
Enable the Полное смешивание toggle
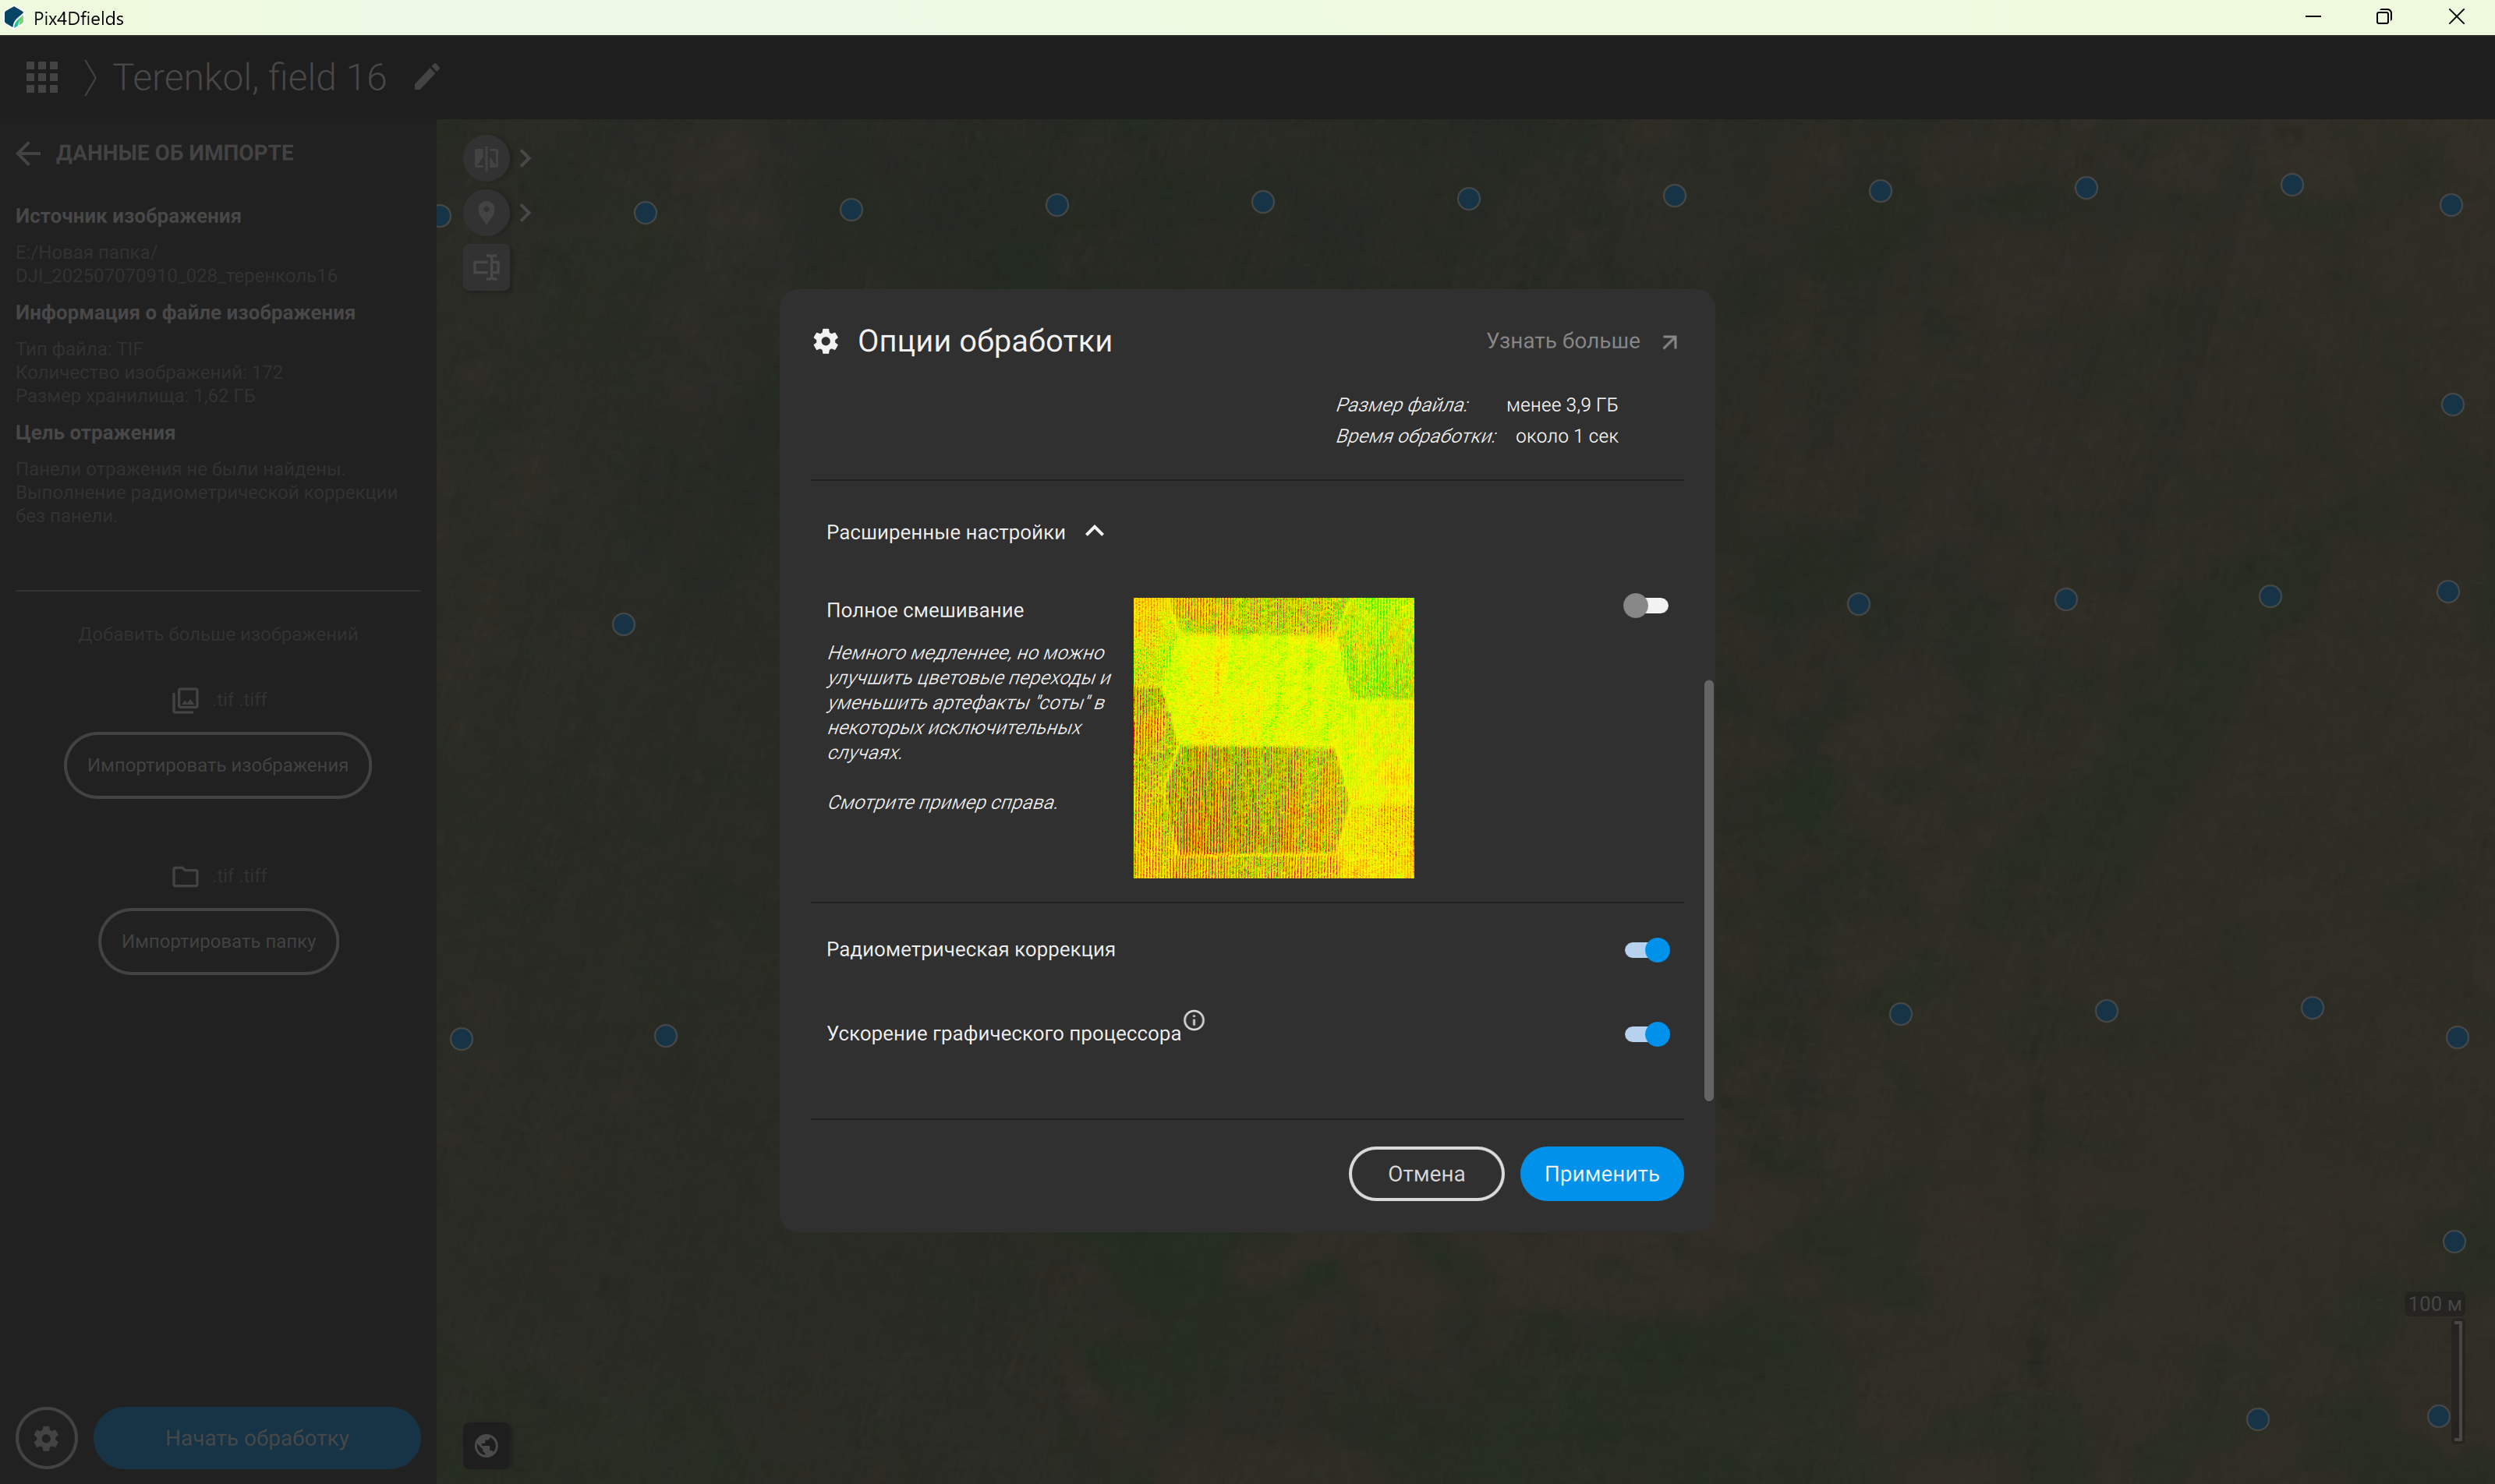(x=1646, y=606)
